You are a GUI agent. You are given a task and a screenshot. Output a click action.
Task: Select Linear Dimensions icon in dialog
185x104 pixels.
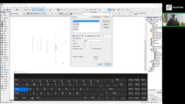[x=73, y=36]
